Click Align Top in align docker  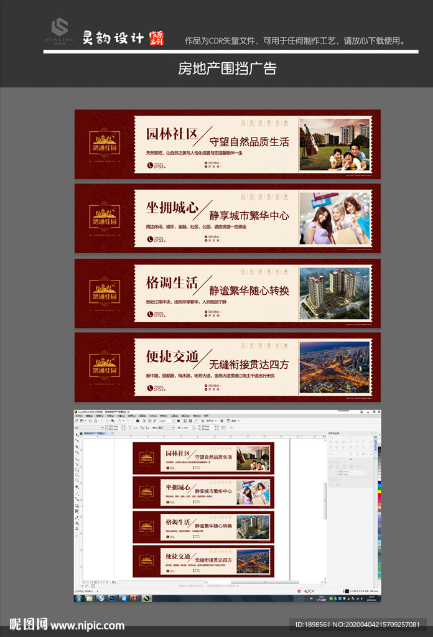(x=330, y=447)
